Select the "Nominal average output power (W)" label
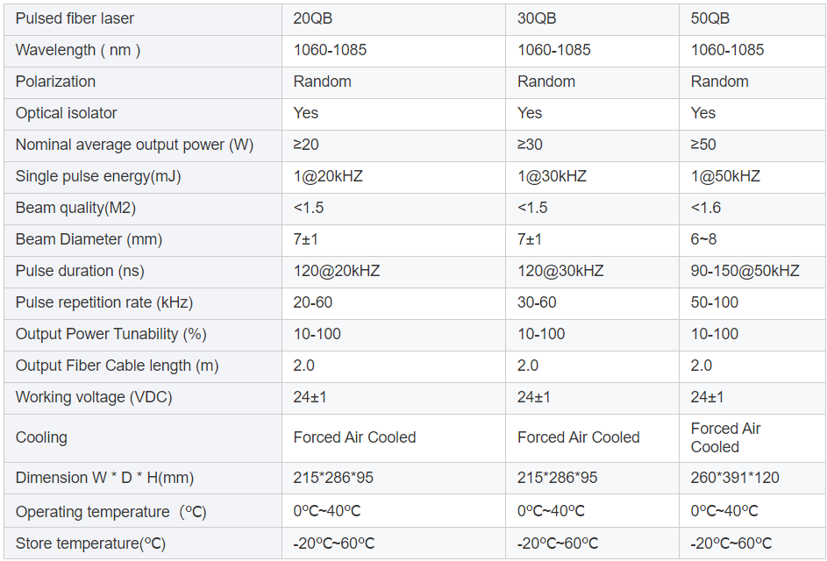 [x=134, y=145]
